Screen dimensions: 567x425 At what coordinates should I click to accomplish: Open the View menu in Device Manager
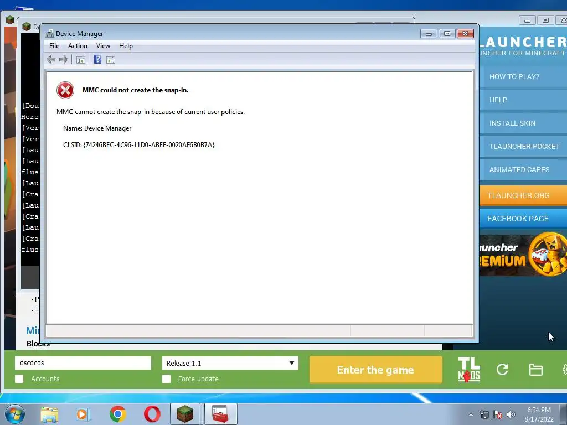[x=103, y=46]
